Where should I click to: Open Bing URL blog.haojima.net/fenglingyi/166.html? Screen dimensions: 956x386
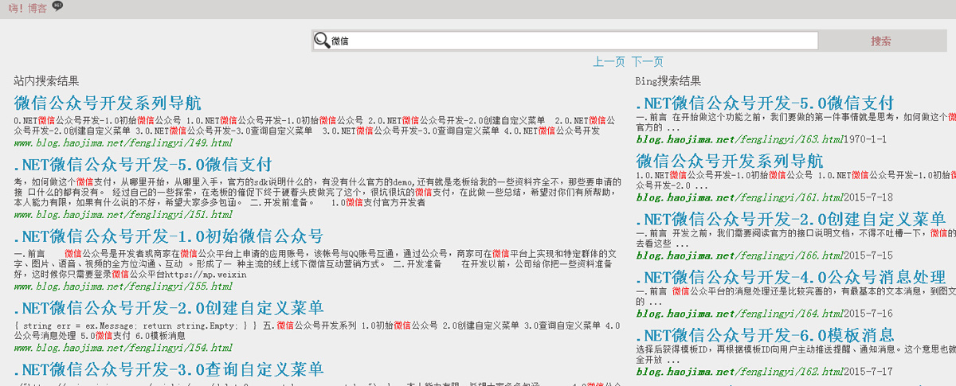click(739, 255)
